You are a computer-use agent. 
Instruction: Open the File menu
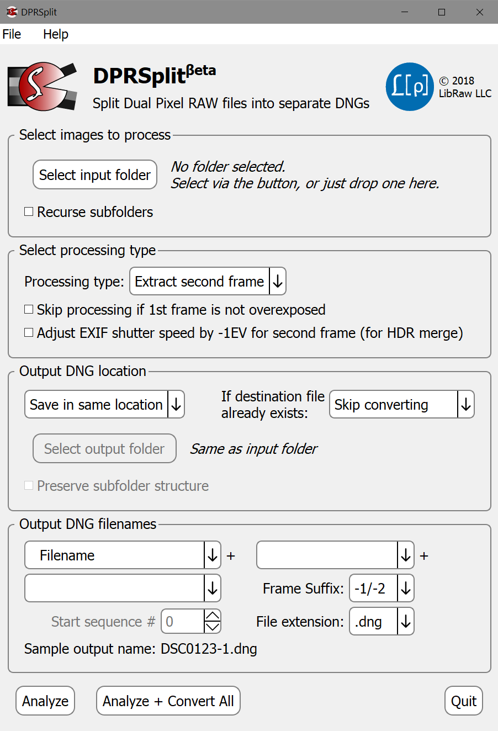(12, 34)
